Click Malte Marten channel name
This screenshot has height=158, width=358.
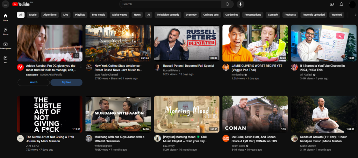coord(308,146)
